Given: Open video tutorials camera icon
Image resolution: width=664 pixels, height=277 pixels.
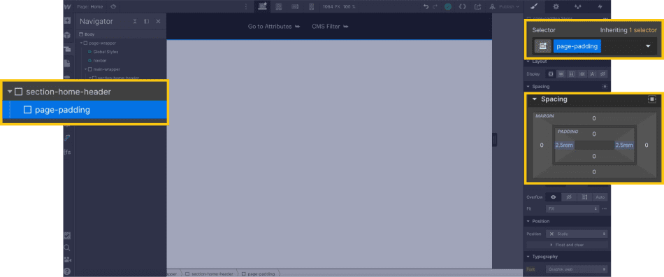Looking at the screenshot, I should 67,260.
